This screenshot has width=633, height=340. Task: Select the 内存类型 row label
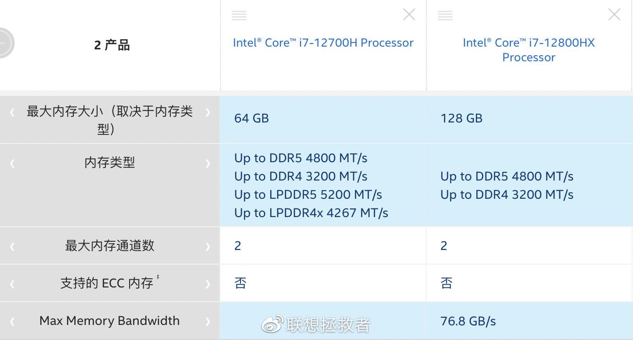pyautogui.click(x=110, y=163)
